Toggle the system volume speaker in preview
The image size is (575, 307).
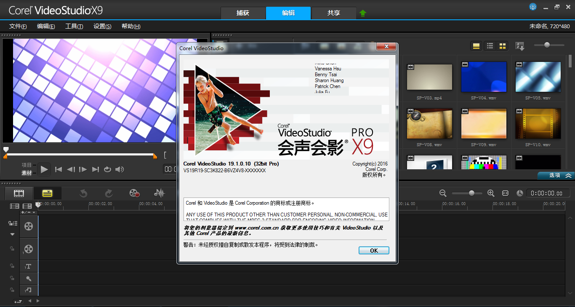(120, 169)
